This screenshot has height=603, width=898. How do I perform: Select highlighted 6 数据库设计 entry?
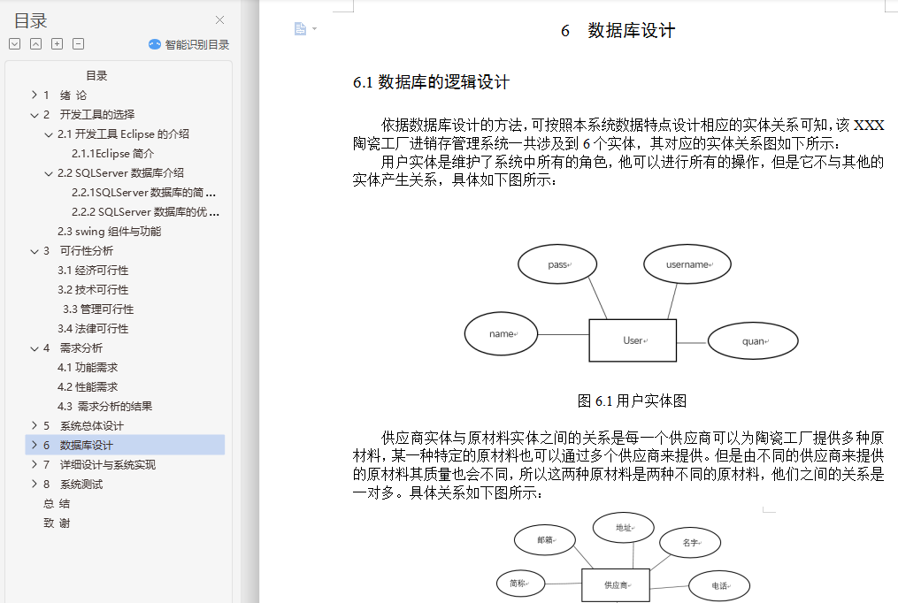[x=125, y=445]
